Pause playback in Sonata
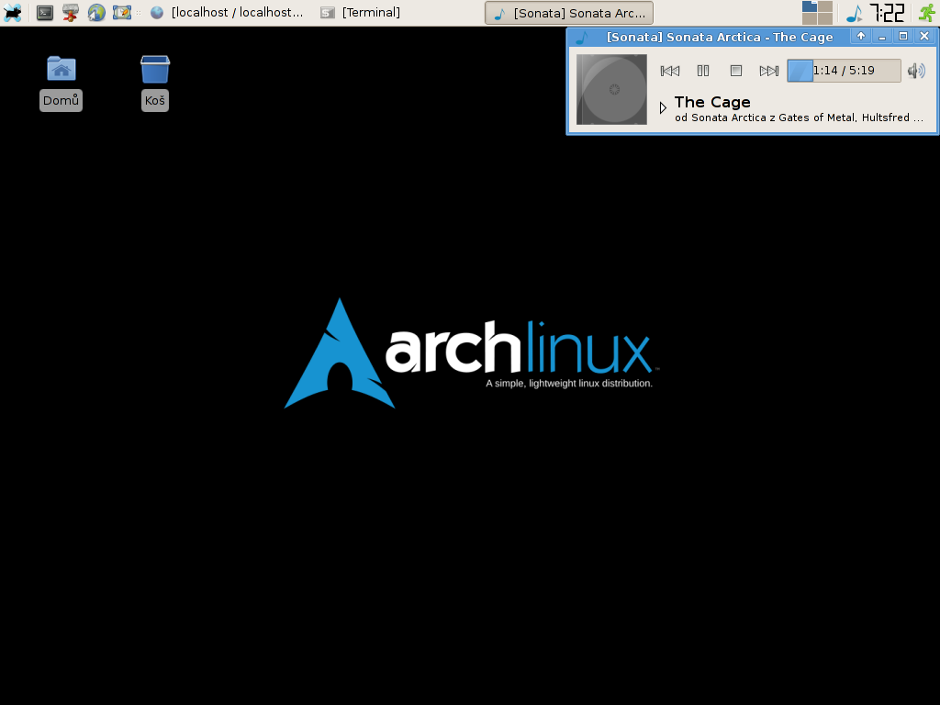Screen dimensions: 940x705 coord(703,71)
